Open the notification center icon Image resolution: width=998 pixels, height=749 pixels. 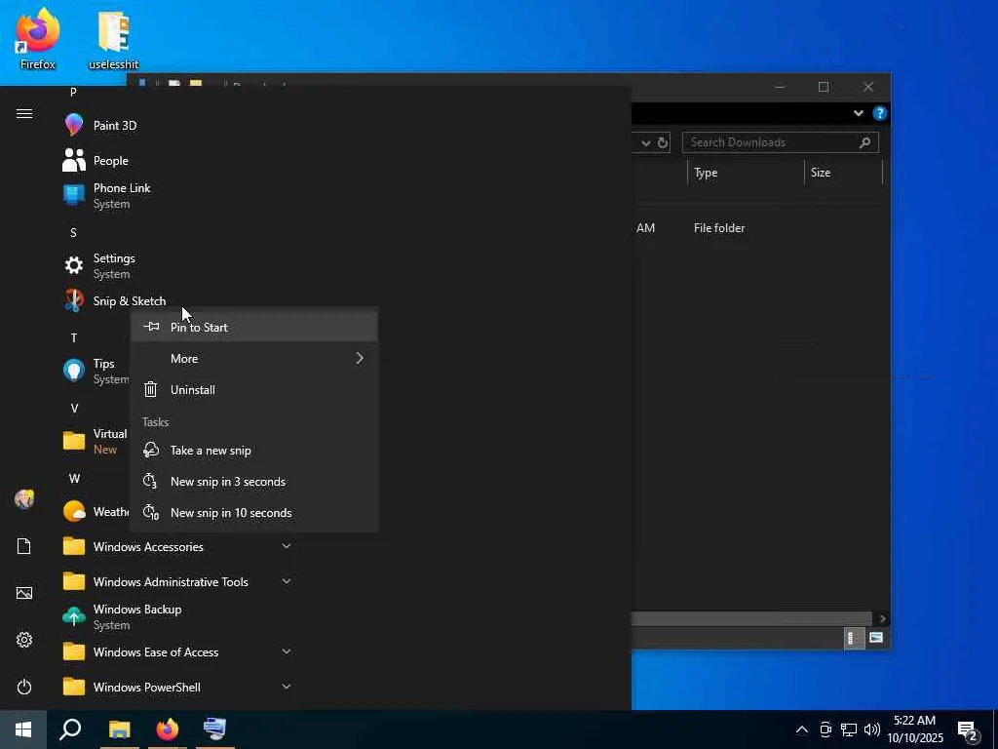click(968, 729)
